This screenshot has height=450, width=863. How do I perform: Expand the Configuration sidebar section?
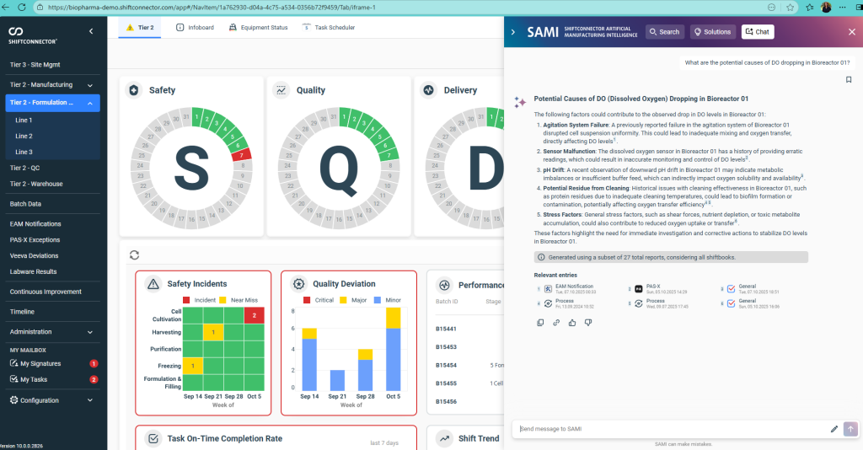pos(89,400)
